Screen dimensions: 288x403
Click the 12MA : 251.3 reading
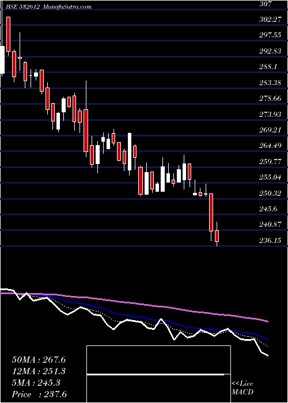(39, 371)
